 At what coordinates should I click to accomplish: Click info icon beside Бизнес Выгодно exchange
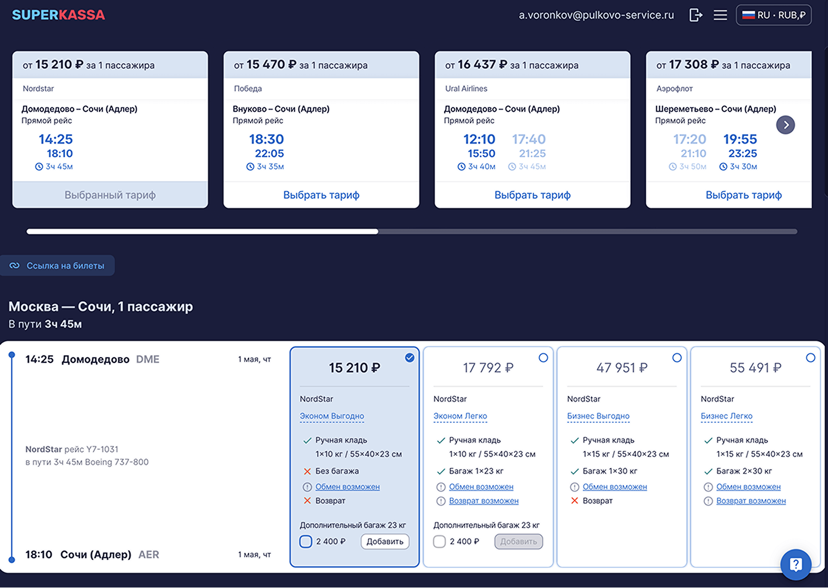[574, 487]
